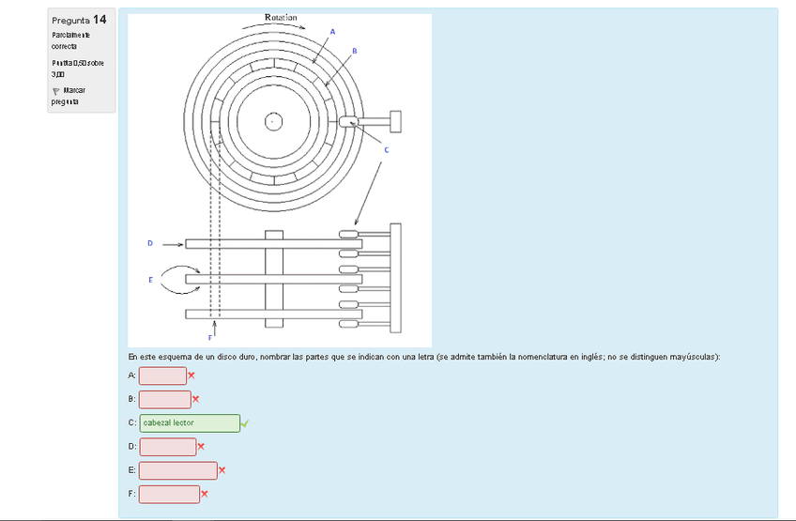Click the 'Pregunta 14' question heading
This screenshot has width=796, height=521.
[80, 19]
